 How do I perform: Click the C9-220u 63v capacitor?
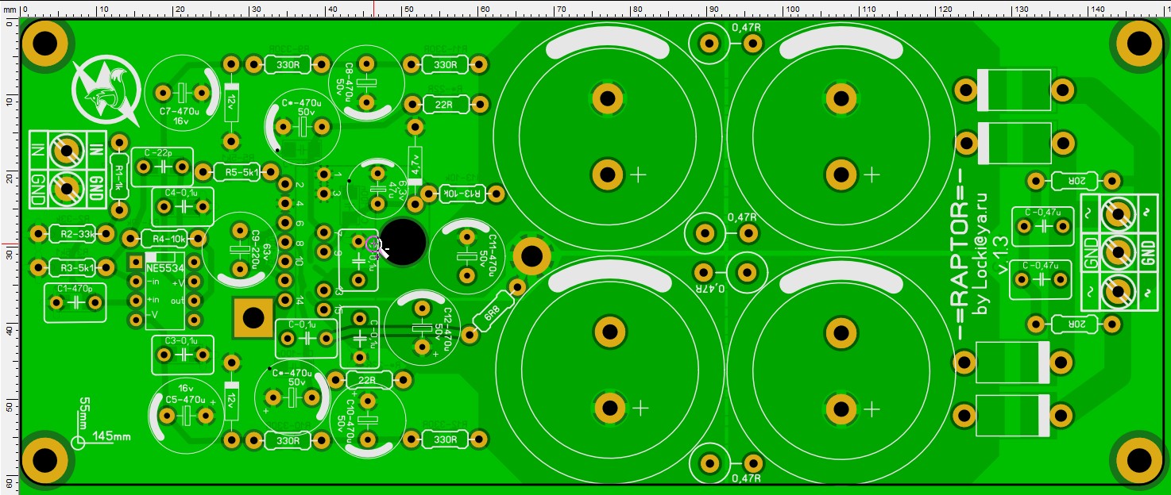[x=241, y=249]
